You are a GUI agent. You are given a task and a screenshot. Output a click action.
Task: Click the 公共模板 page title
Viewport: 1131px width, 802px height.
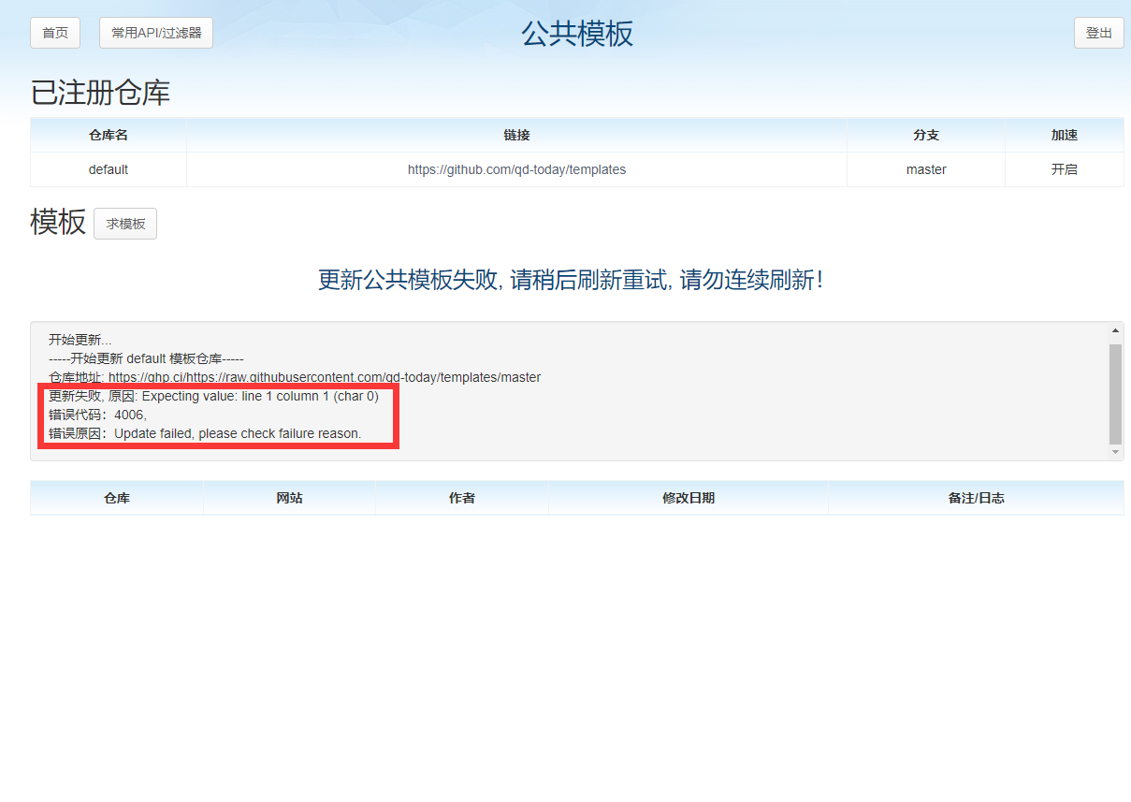577,34
